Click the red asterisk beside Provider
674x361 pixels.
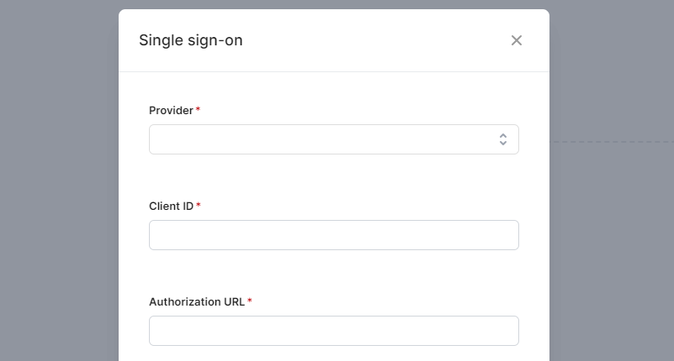click(x=199, y=109)
